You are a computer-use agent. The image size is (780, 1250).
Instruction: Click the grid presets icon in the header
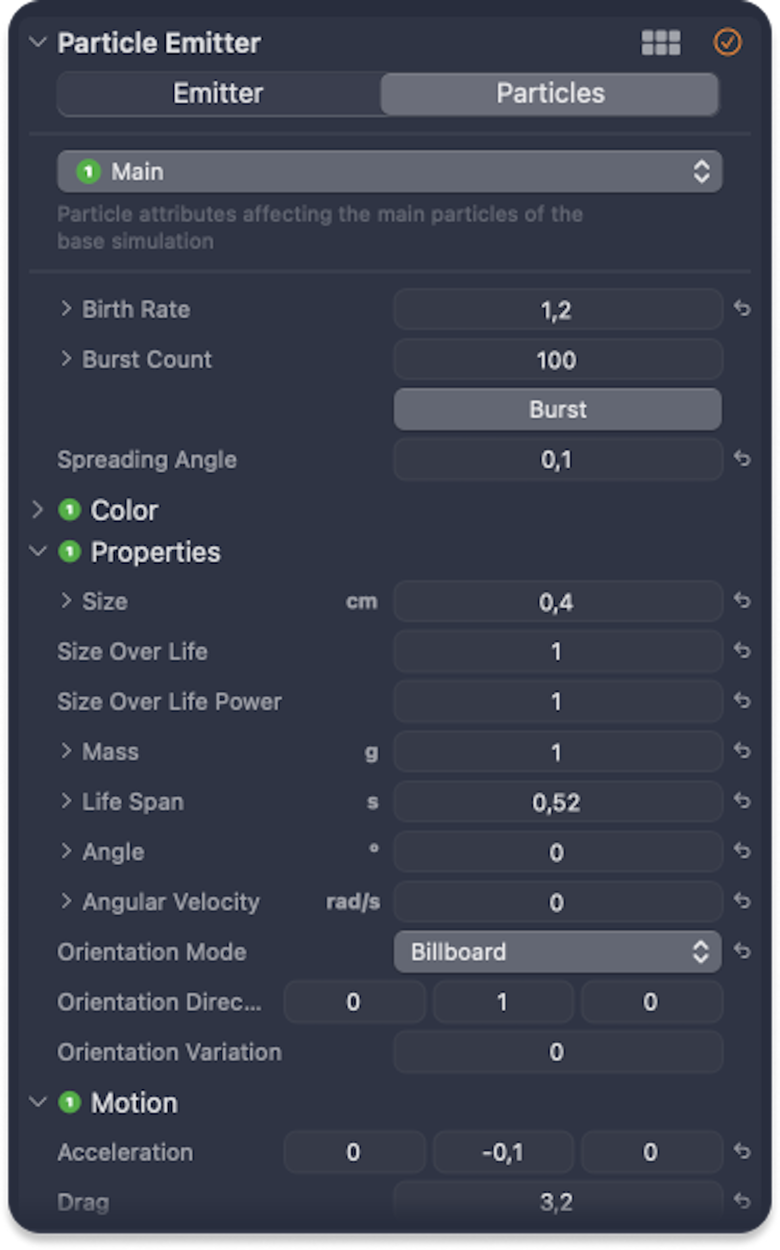pyautogui.click(x=662, y=43)
